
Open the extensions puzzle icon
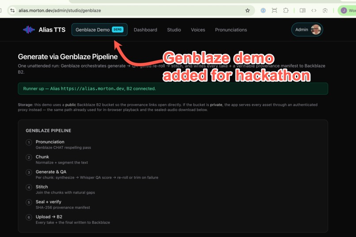click(286, 11)
